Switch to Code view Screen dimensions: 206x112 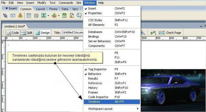tap(13, 33)
